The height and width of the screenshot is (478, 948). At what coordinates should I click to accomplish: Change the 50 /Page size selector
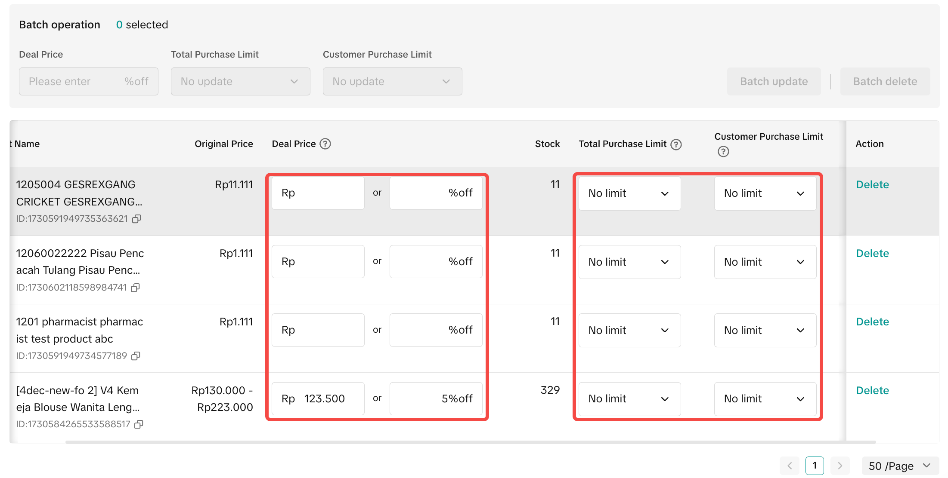point(900,466)
